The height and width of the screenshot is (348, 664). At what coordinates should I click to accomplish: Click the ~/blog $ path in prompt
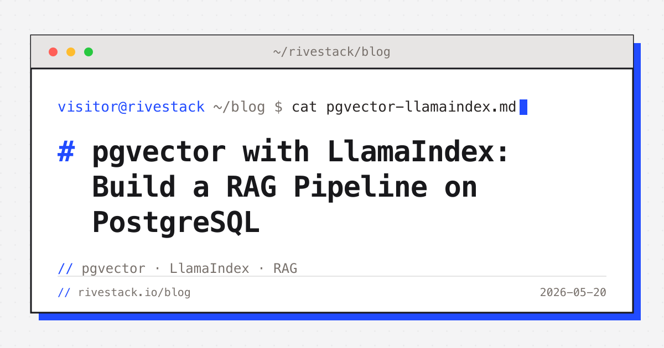click(x=248, y=107)
